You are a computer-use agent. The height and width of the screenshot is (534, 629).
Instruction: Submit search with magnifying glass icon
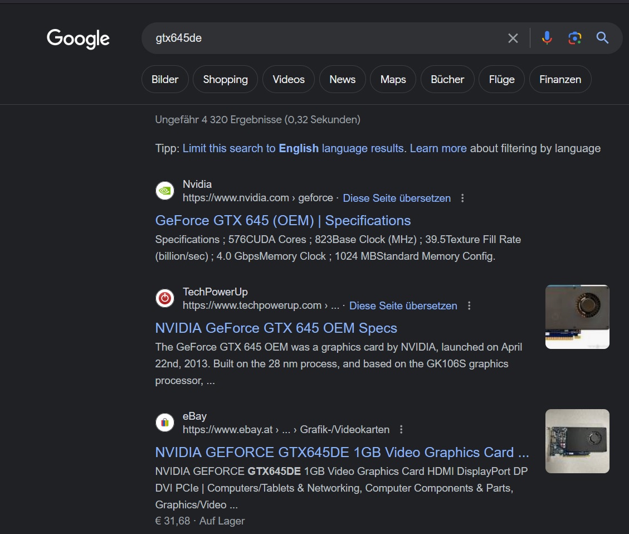tap(602, 38)
